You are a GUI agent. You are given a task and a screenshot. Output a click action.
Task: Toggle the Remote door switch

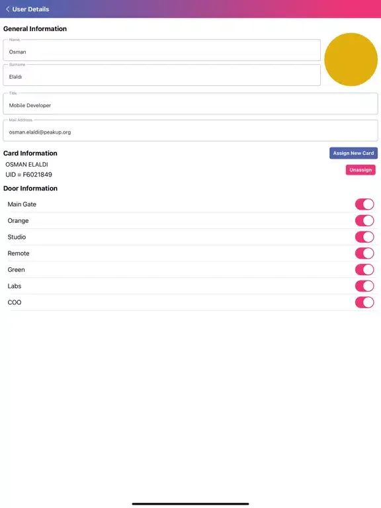(x=364, y=253)
